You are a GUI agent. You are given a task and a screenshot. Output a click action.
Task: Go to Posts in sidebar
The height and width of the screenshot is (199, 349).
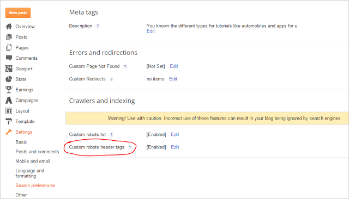tap(21, 37)
